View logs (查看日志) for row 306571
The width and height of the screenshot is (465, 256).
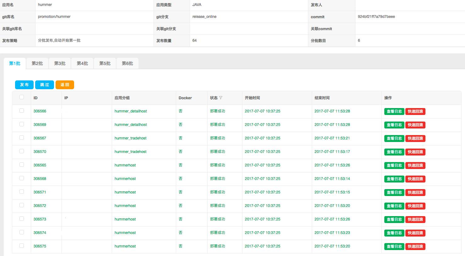coord(394,193)
